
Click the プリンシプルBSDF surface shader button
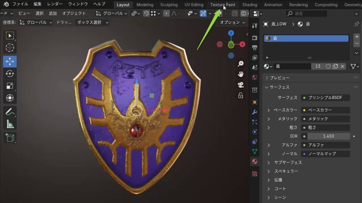coord(326,98)
